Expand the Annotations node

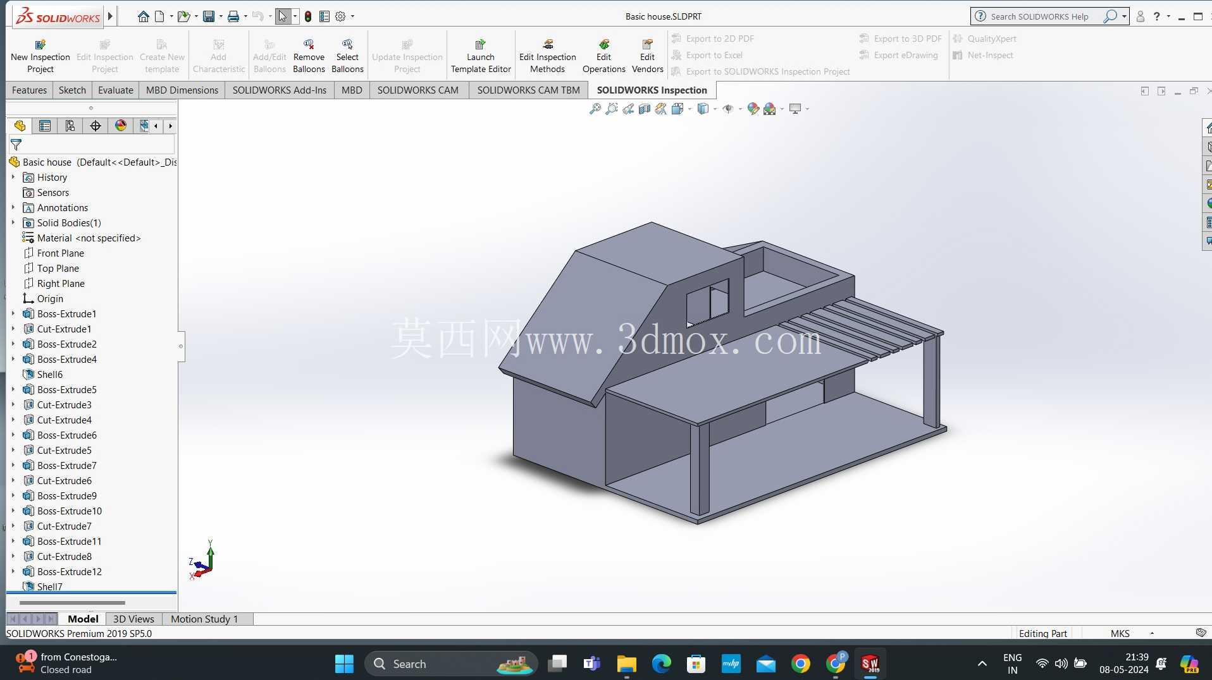(x=13, y=208)
